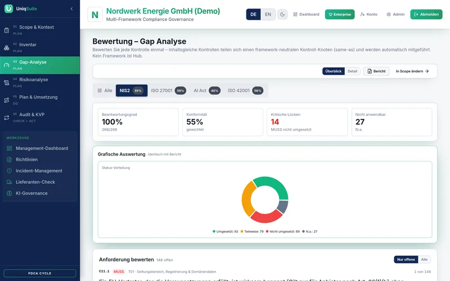Toggle dark mode moon icon
The image size is (450, 281).
click(x=282, y=15)
